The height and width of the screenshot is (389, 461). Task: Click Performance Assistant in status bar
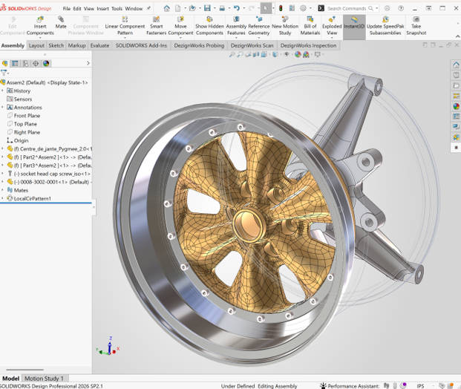[350, 386]
